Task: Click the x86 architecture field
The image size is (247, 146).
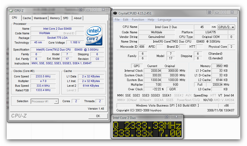Action: coord(226,106)
